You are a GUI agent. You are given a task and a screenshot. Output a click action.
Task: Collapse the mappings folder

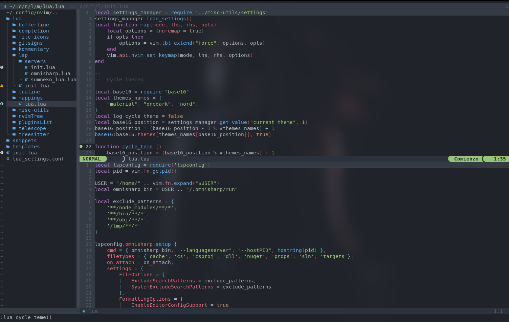click(x=31, y=98)
